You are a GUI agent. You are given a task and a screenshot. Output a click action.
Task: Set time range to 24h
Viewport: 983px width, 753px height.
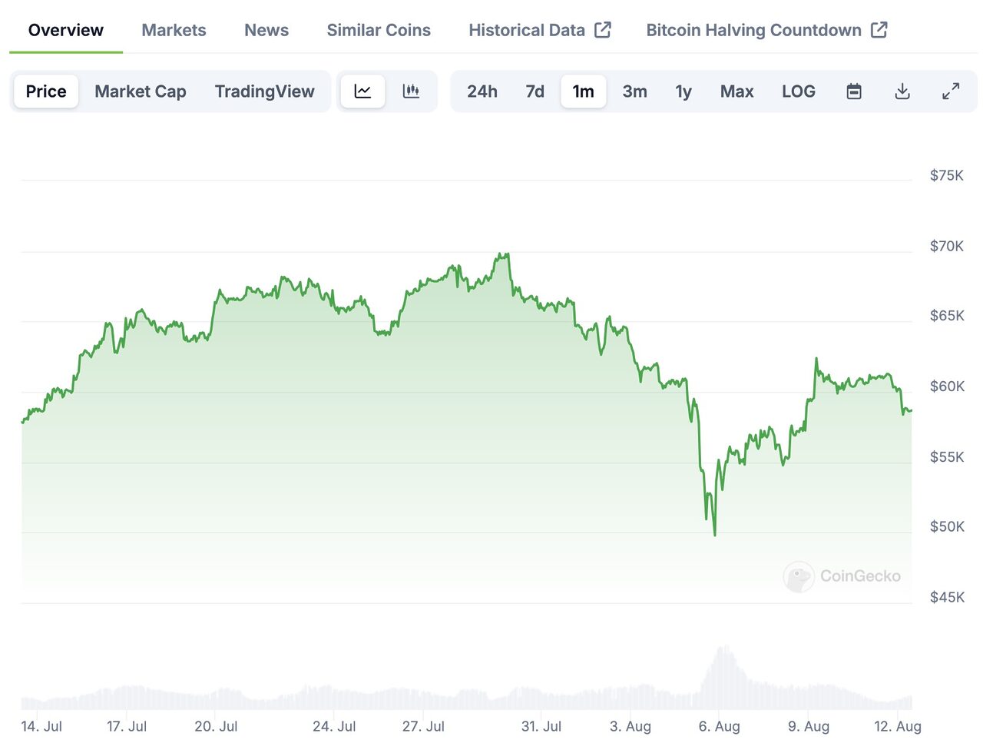482,91
